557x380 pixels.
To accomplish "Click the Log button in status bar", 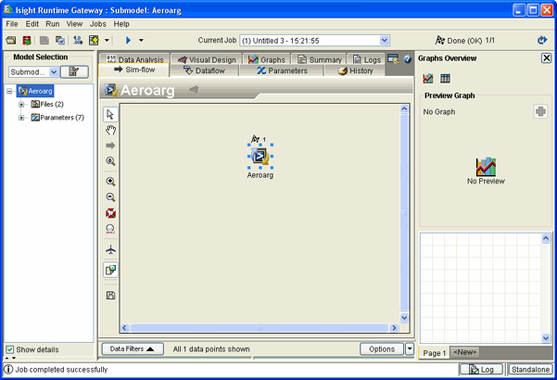I will click(x=479, y=370).
